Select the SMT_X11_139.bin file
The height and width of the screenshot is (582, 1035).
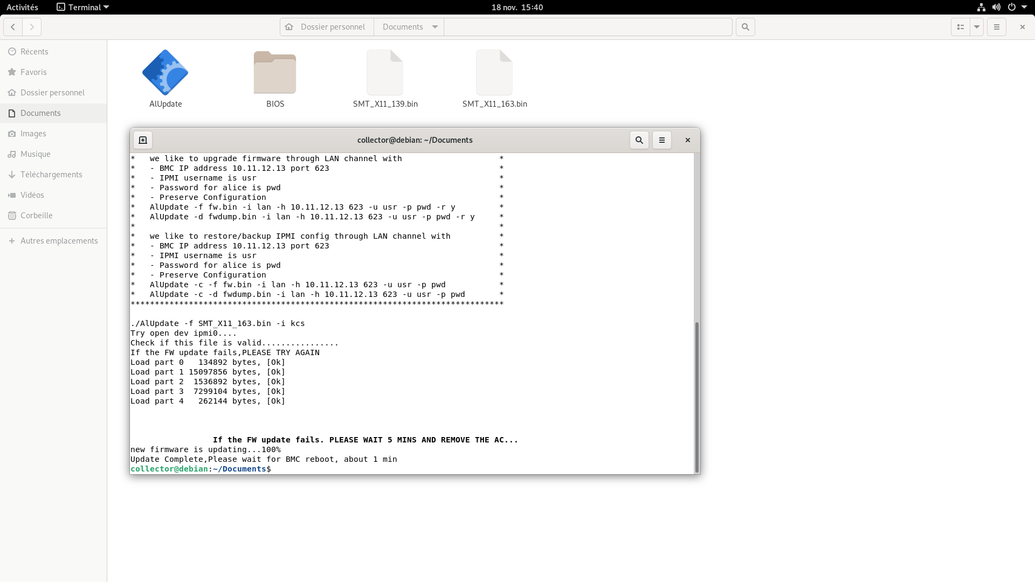click(385, 73)
